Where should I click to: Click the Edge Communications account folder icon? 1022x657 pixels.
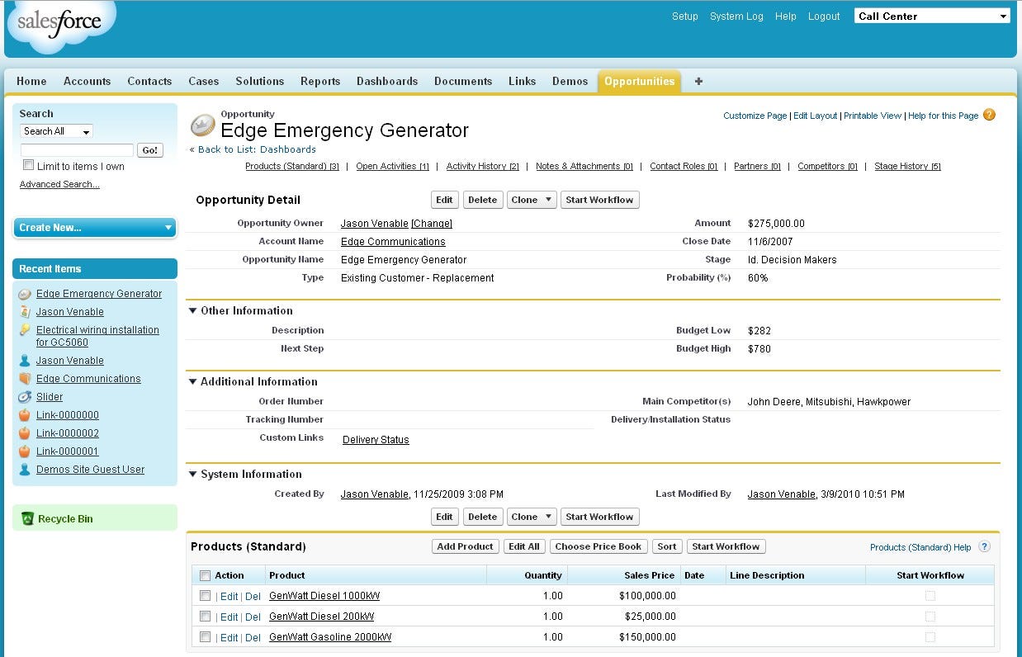[25, 379]
